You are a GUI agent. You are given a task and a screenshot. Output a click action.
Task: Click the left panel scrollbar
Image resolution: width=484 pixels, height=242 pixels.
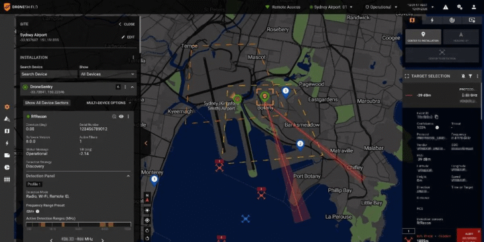coord(140,34)
